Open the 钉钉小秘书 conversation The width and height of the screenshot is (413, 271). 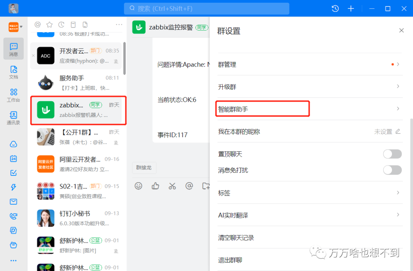point(76,218)
